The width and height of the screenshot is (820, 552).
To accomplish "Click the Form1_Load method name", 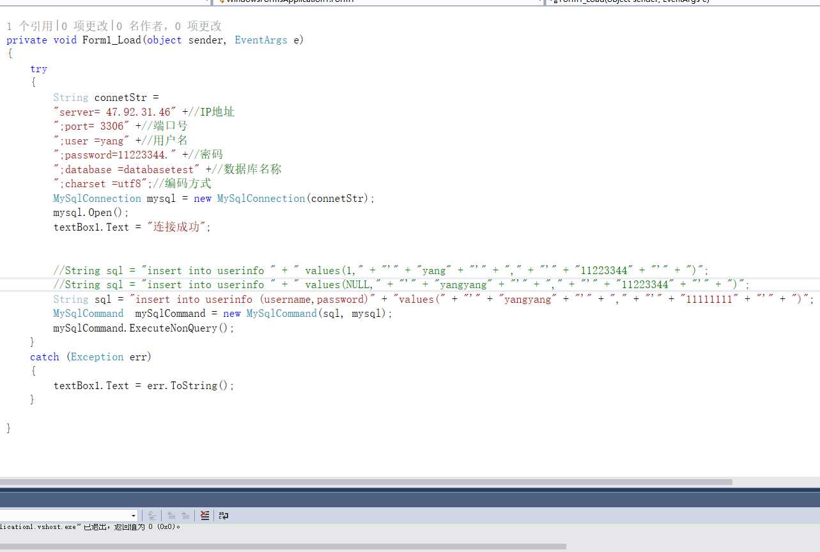I will tap(111, 40).
